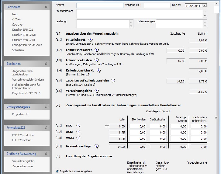
Task: Click Leistung field scroll up arrow
Action: pyautogui.click(x=131, y=22)
